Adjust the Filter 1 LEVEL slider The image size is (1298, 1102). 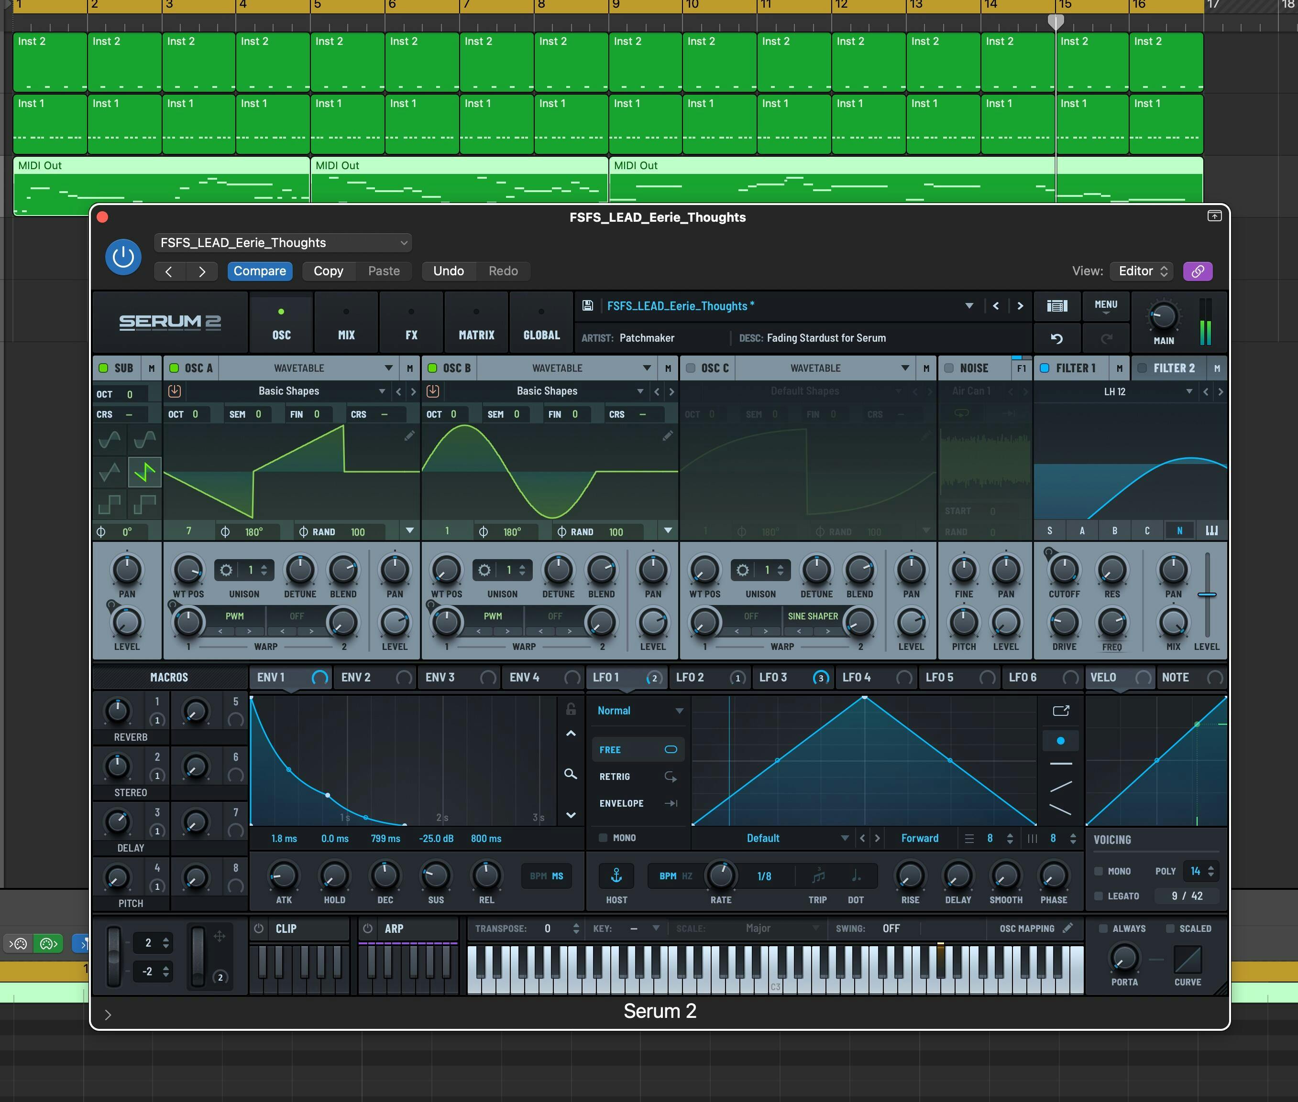tap(1207, 595)
